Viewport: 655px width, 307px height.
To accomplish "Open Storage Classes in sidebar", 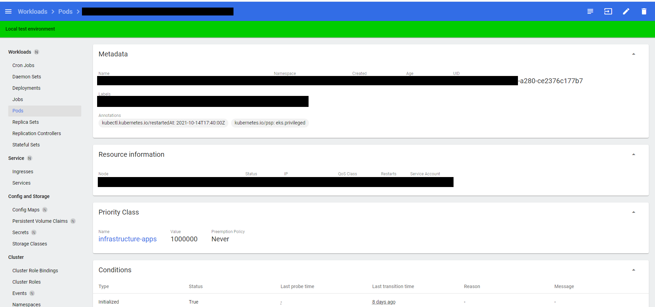I will [x=30, y=244].
